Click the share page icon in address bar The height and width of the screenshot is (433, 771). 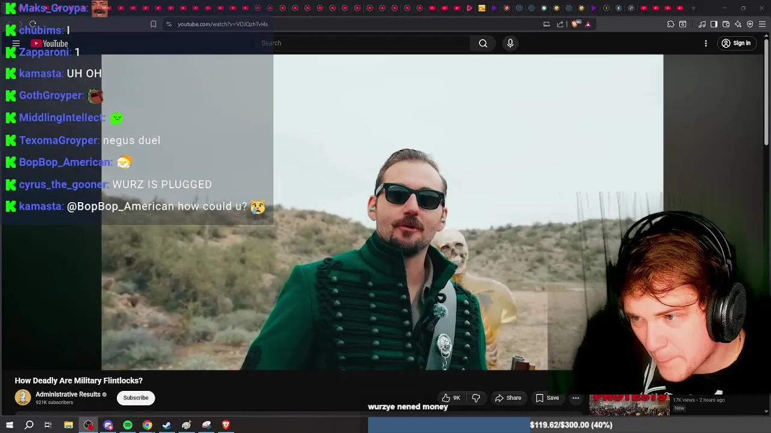click(x=560, y=24)
